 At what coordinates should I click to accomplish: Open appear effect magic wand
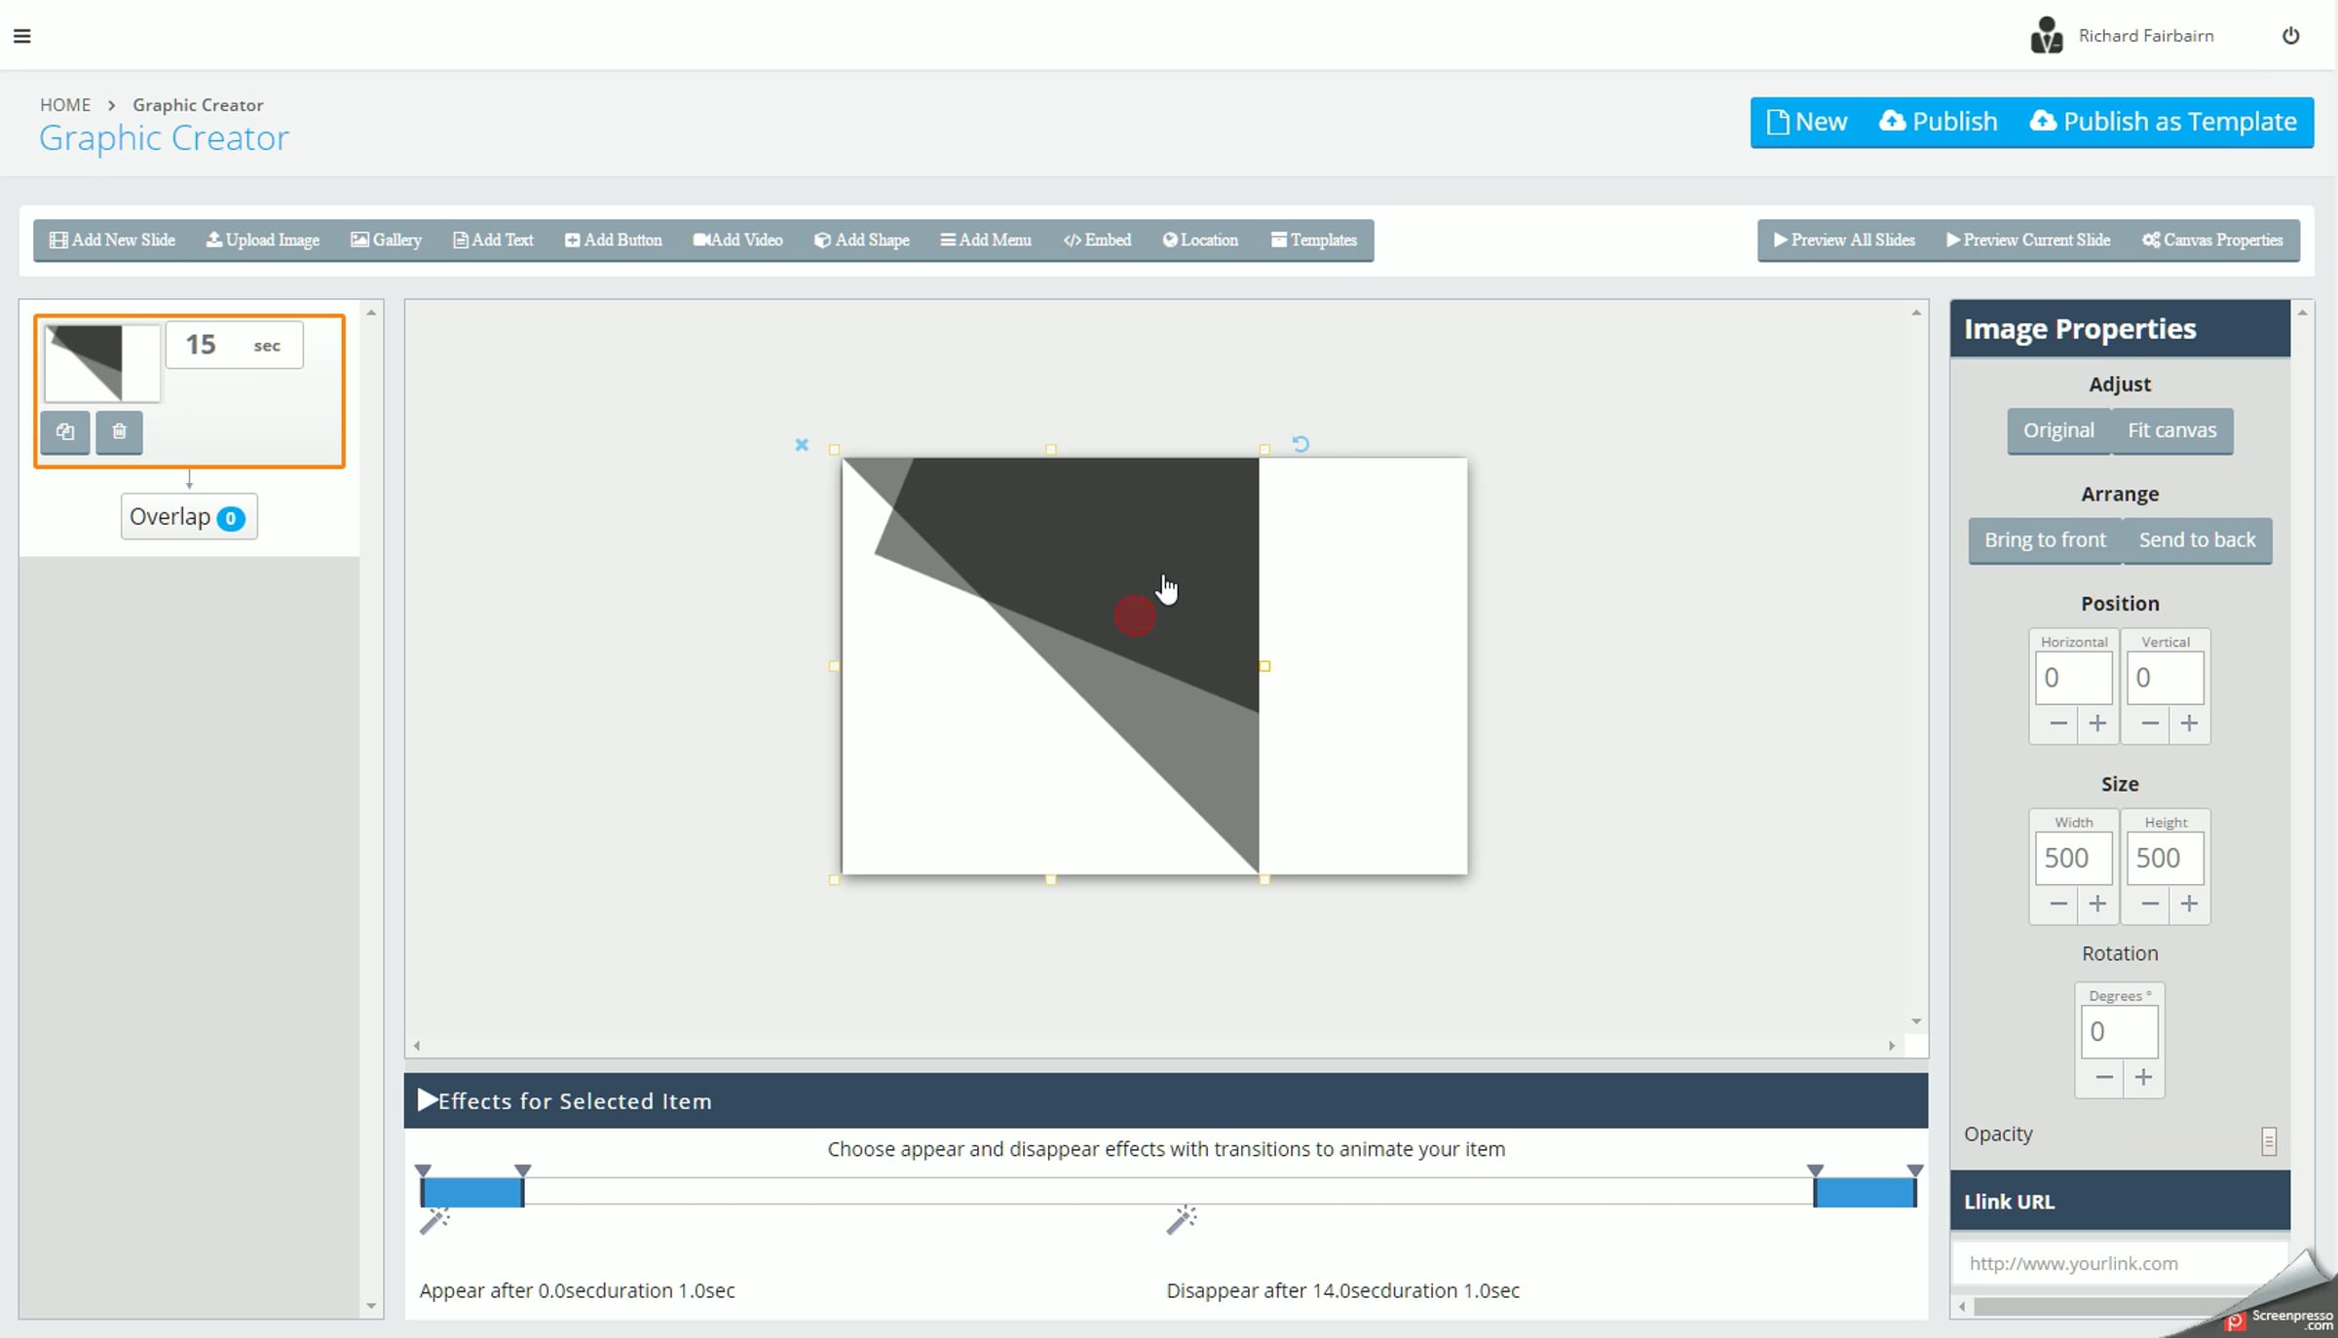pyautogui.click(x=434, y=1220)
